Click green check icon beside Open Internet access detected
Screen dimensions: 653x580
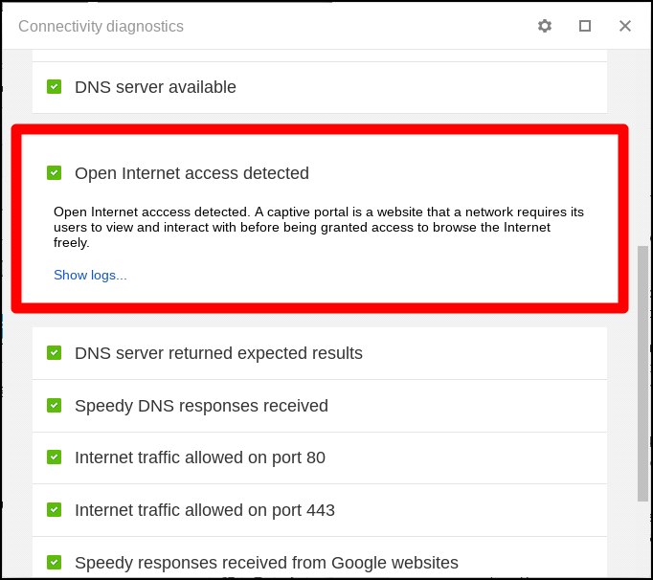pos(55,173)
